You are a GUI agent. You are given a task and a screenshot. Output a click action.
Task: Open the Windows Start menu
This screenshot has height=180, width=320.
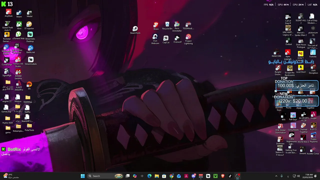pos(83,176)
